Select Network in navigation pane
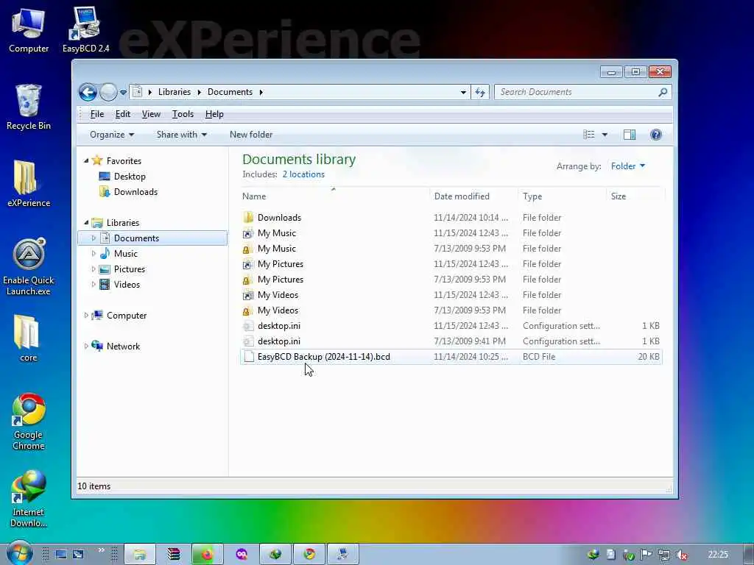Viewport: 754px width, 565px height. pos(123,346)
